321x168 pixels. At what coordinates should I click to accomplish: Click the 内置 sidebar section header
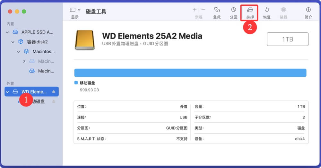click(10, 24)
